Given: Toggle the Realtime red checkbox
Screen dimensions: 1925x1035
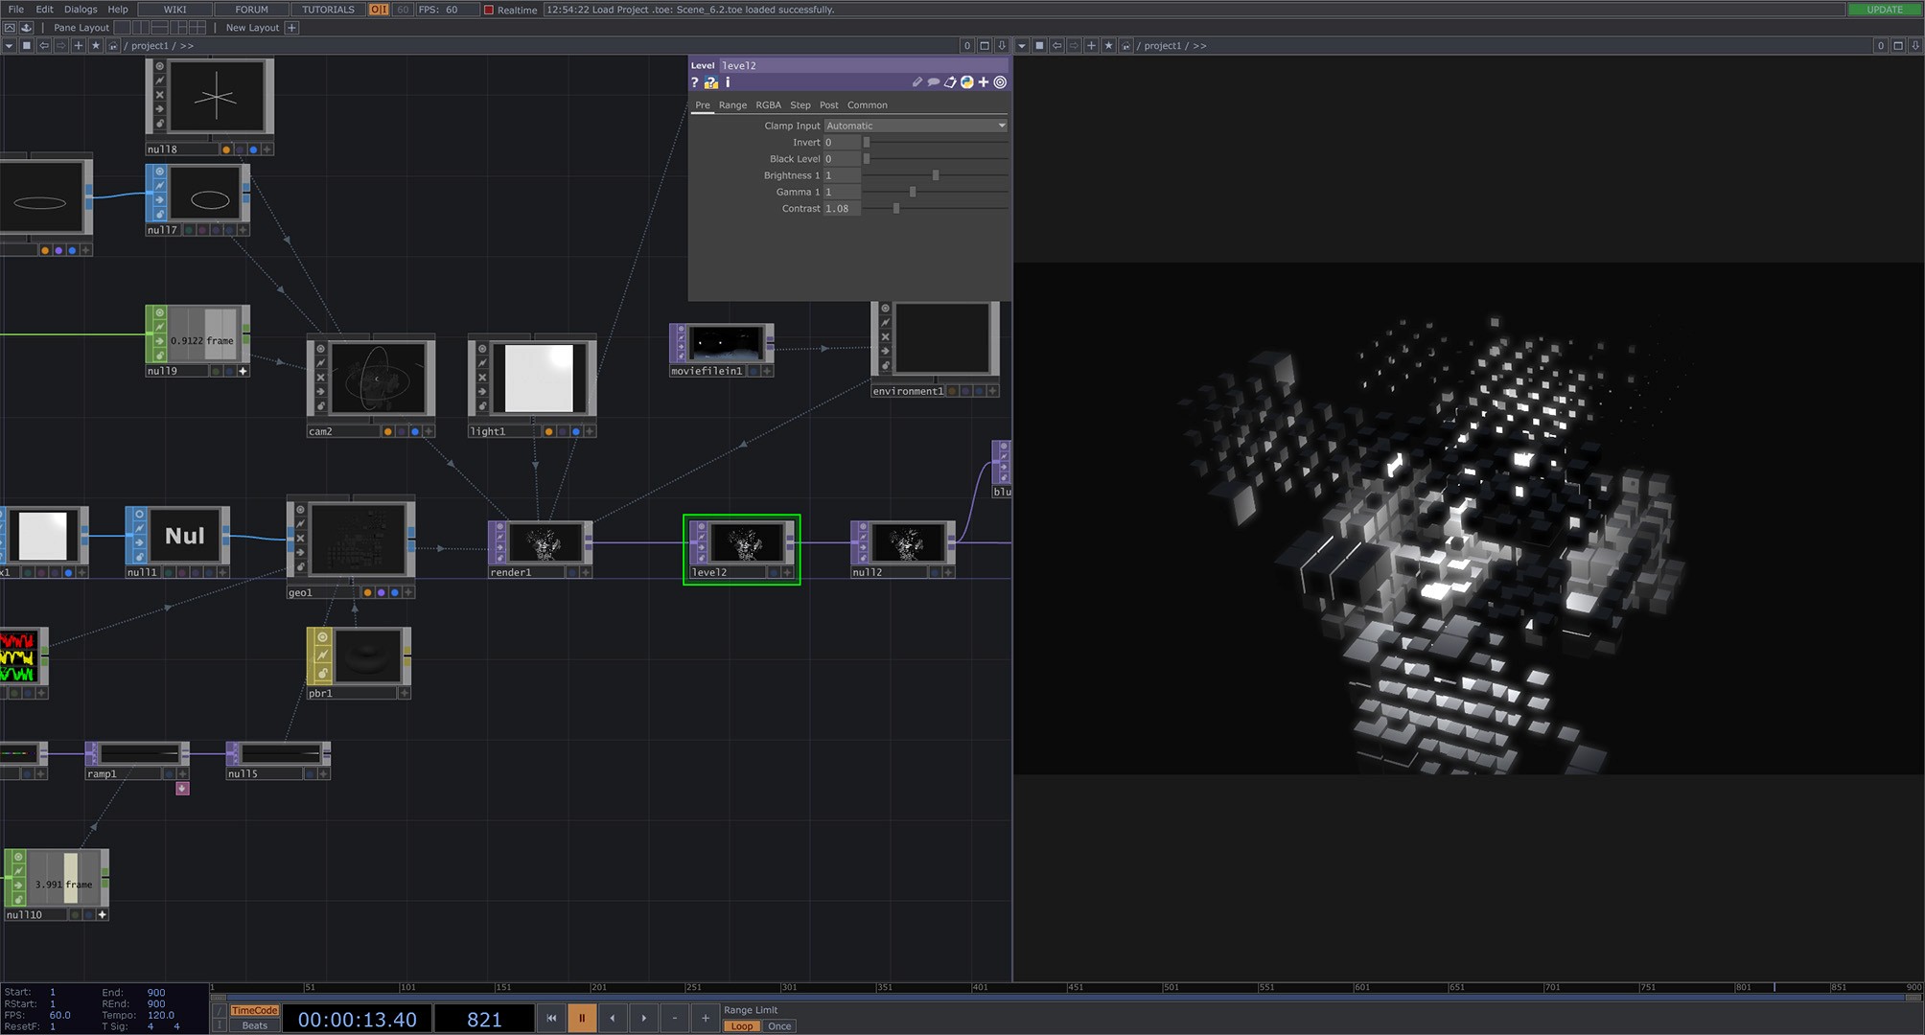Looking at the screenshot, I should (x=488, y=10).
